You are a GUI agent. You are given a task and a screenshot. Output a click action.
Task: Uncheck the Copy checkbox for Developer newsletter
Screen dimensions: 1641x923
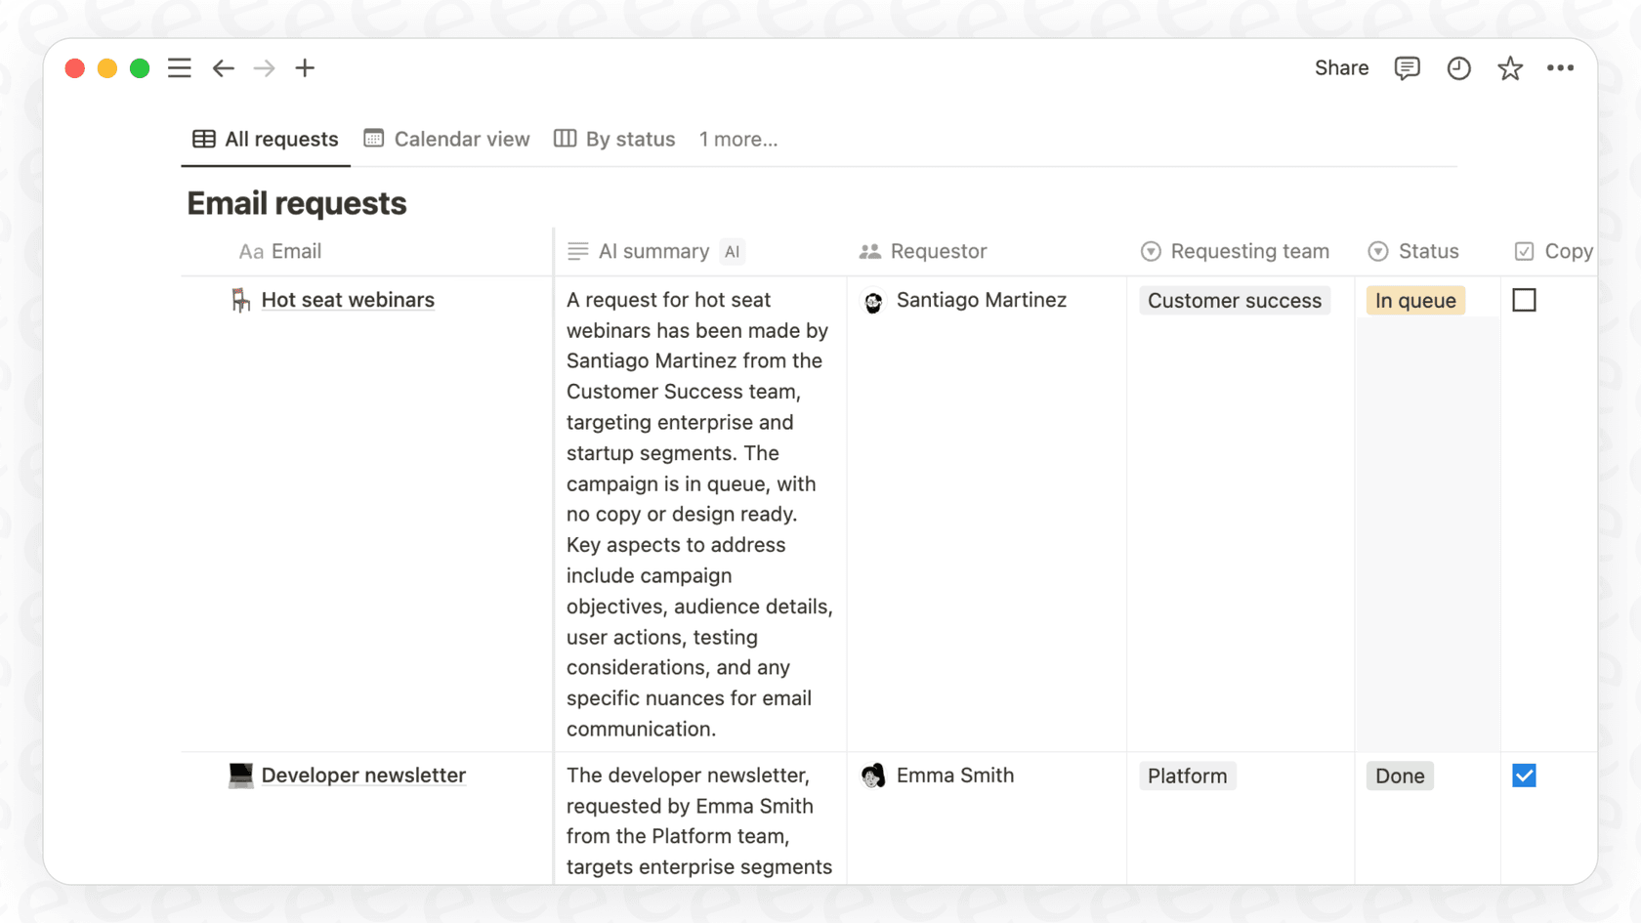tap(1524, 775)
